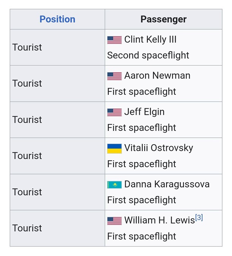Viewport: 232px width, 256px height.
Task: Click the Kazakhstan flag by Danna Karagussova
Action: point(114,184)
